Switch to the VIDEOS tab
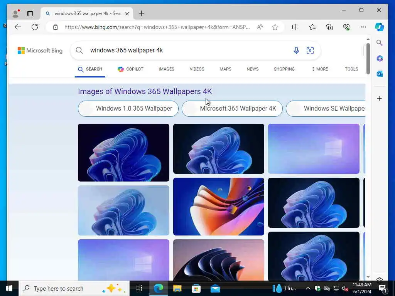This screenshot has height=296, width=395. [x=197, y=69]
